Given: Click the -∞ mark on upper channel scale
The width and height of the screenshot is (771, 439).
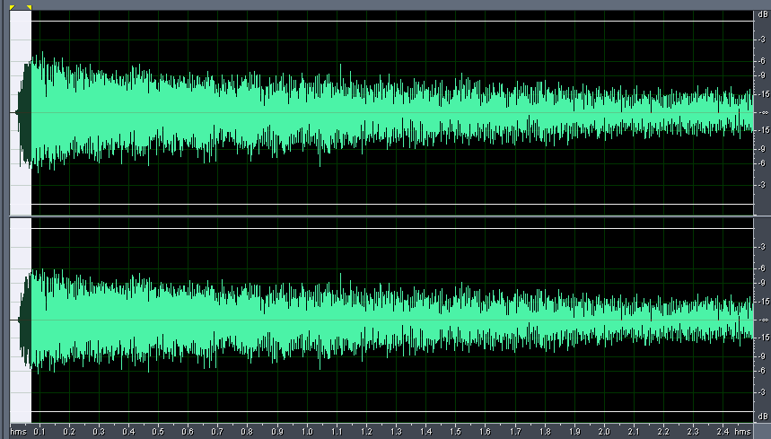Looking at the screenshot, I should click(x=761, y=112).
